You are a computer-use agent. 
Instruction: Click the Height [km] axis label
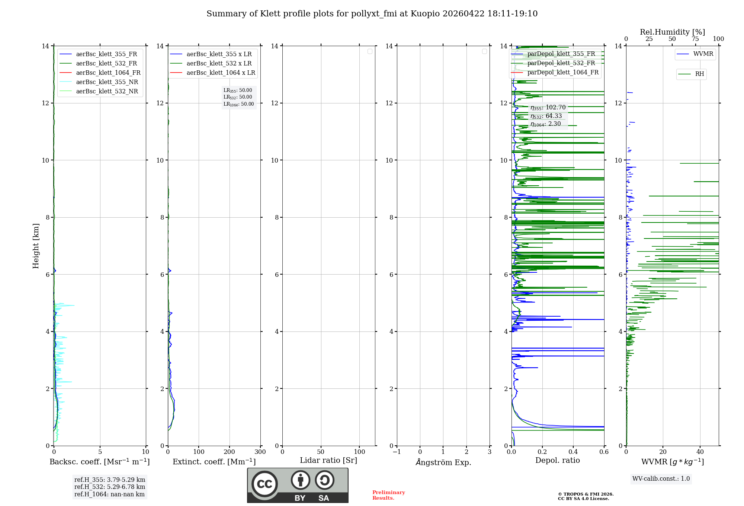(x=36, y=246)
